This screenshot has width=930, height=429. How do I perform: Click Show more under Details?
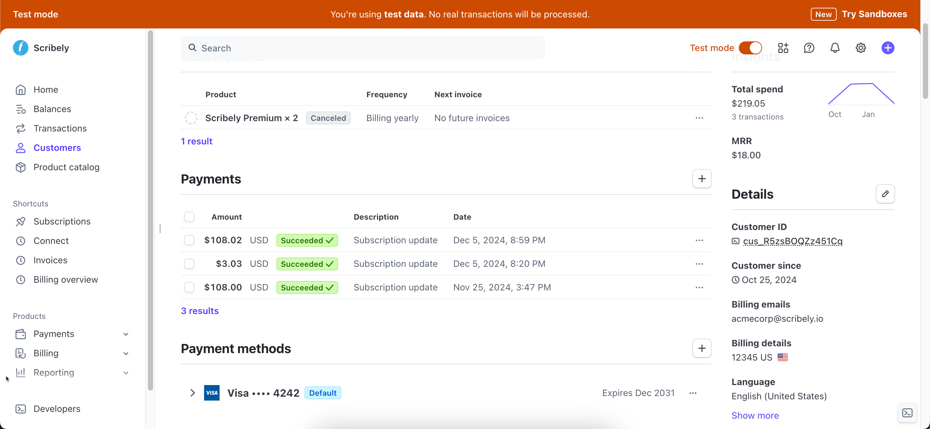coord(755,416)
